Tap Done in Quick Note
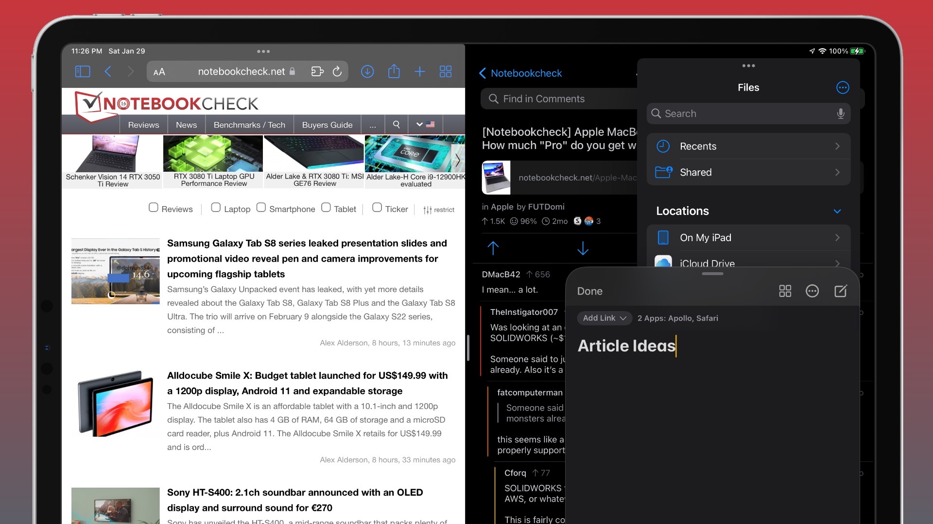933x524 pixels. click(x=589, y=291)
